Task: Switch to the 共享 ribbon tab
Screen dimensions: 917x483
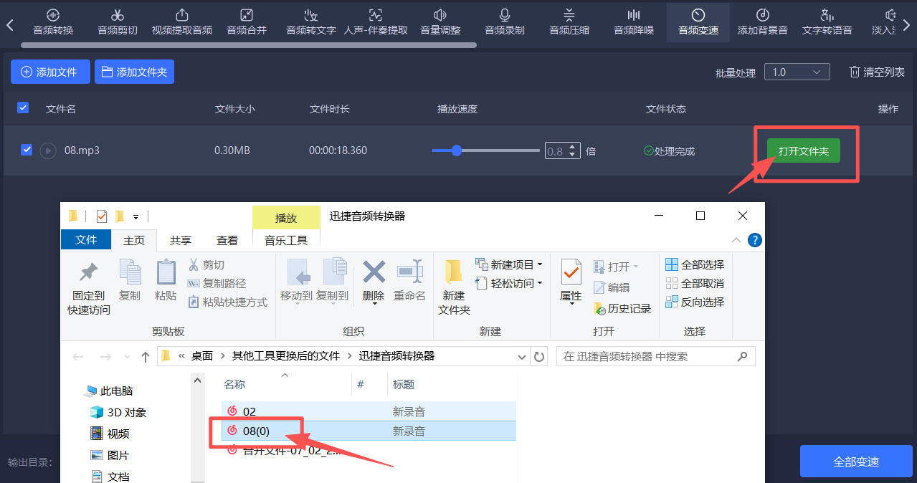Action: click(x=182, y=240)
